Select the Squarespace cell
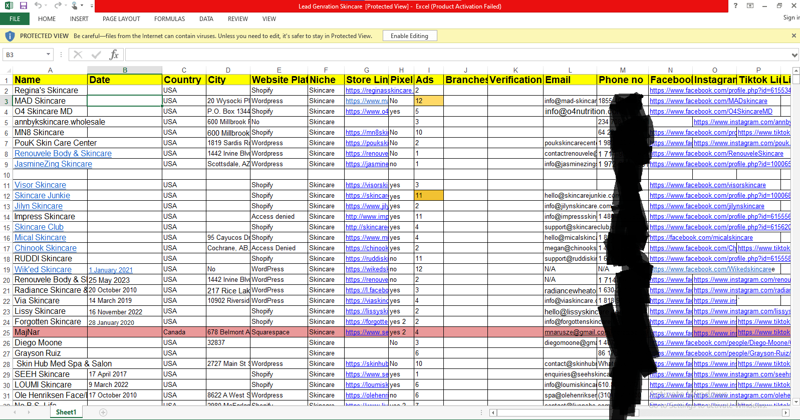This screenshot has height=420, width=800. click(279, 332)
